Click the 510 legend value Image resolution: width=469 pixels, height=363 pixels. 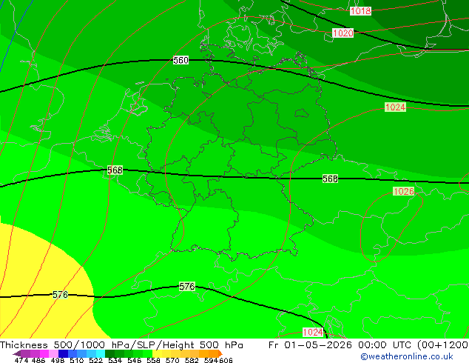[77, 360]
